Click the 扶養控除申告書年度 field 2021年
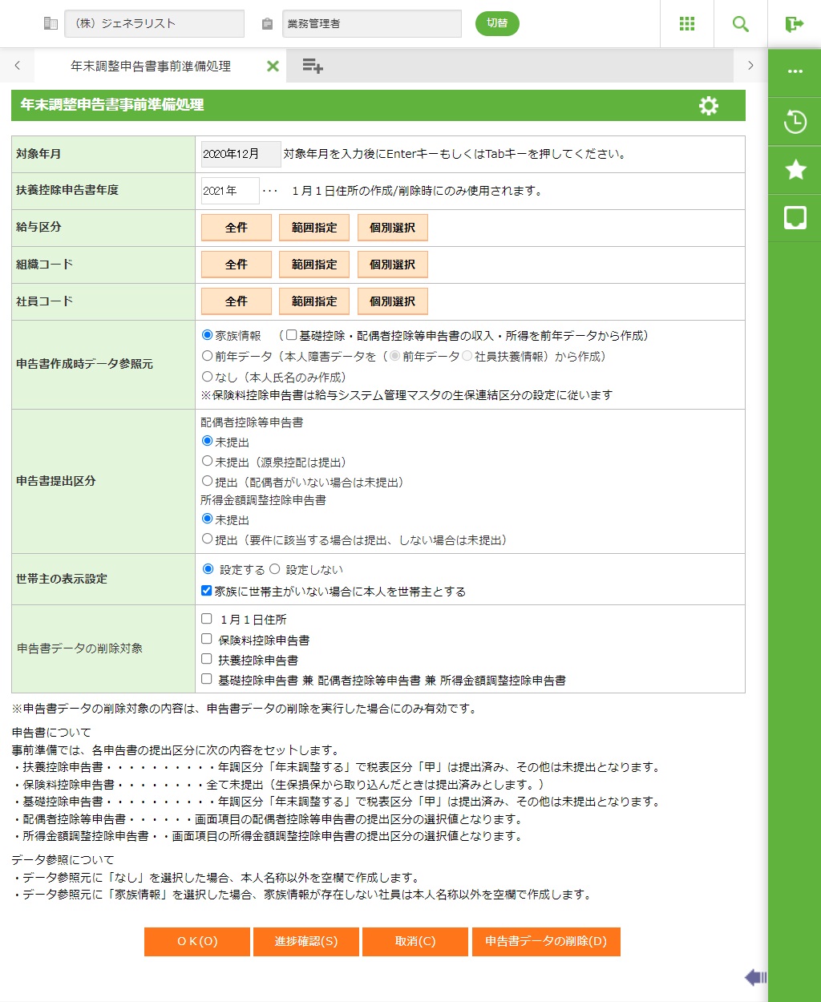This screenshot has height=1002, width=821. (230, 191)
